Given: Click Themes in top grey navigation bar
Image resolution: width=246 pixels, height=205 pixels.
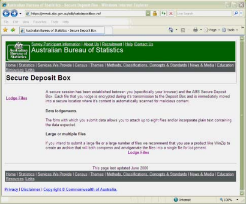Looking at the screenshot, I should pyautogui.click(x=97, y=65).
